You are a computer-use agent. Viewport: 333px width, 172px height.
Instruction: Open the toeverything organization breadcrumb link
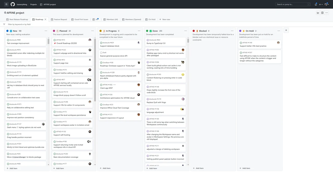pyautogui.click(x=22, y=4)
